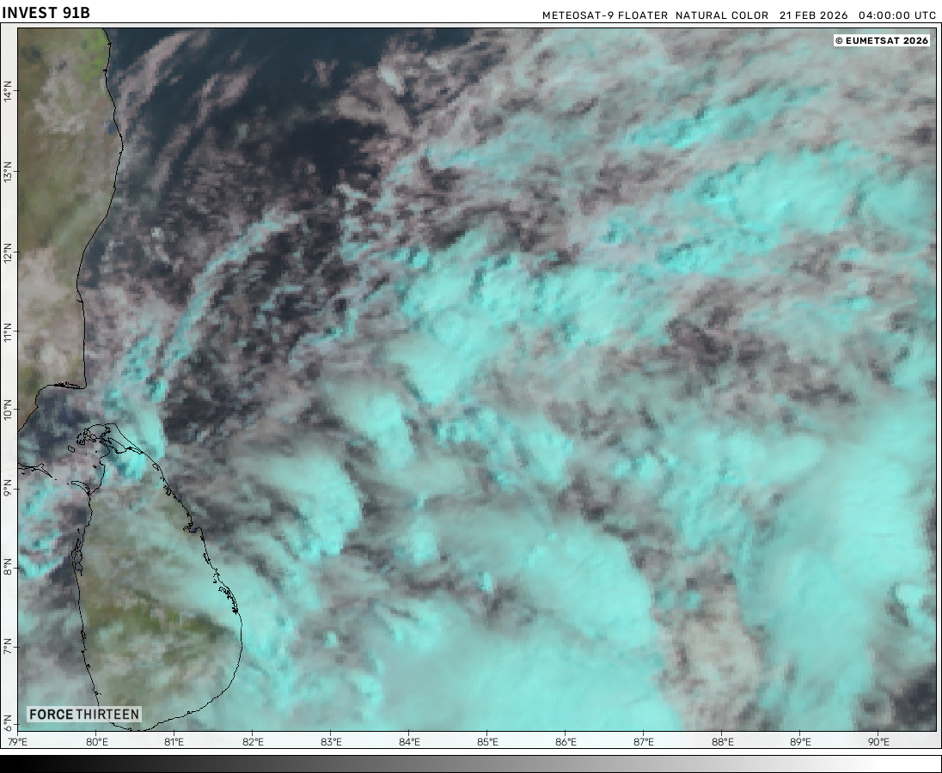The width and height of the screenshot is (942, 773).
Task: Click the 90°E longitude tick label
Action: point(878,742)
